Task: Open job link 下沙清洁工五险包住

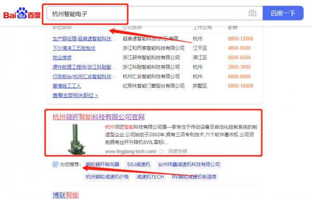Action: pos(74,48)
